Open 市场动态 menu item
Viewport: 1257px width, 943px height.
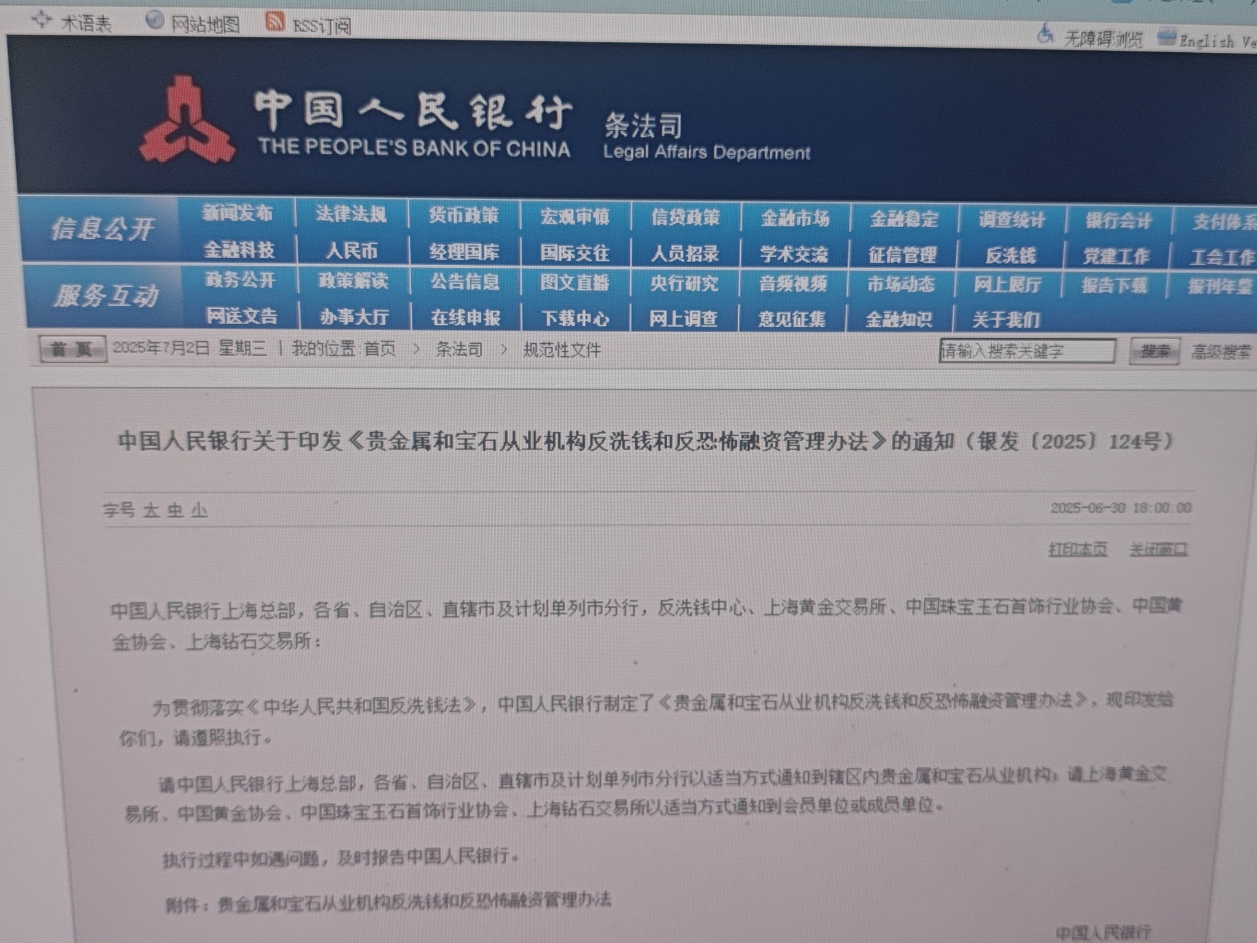click(x=901, y=284)
